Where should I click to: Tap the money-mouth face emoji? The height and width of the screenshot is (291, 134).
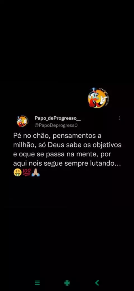[x=17, y=173]
